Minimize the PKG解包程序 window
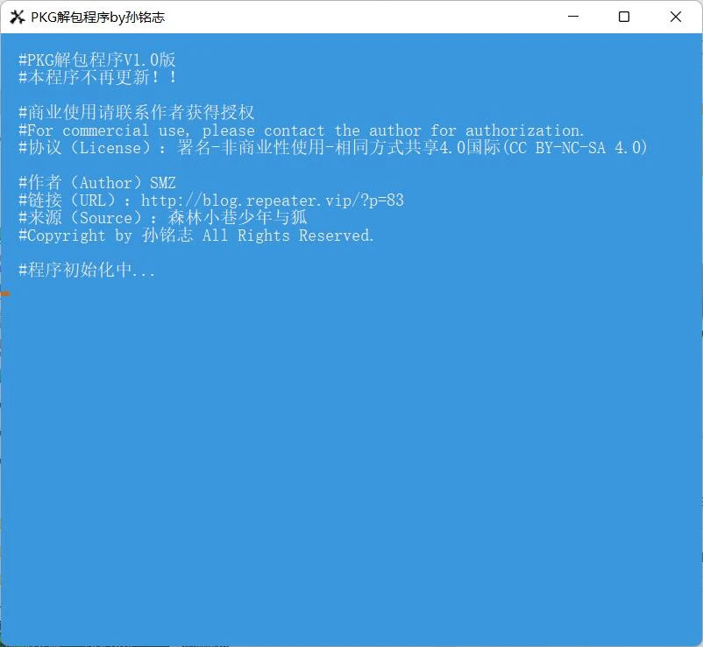Screen dimensions: 703x647 573,17
